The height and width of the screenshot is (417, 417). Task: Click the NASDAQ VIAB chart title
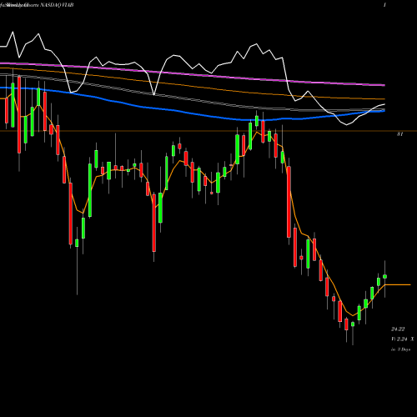[57, 5]
